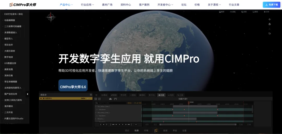The image size is (282, 134).
Task: Open 论坛 in the navigation
Action: tap(184, 5)
